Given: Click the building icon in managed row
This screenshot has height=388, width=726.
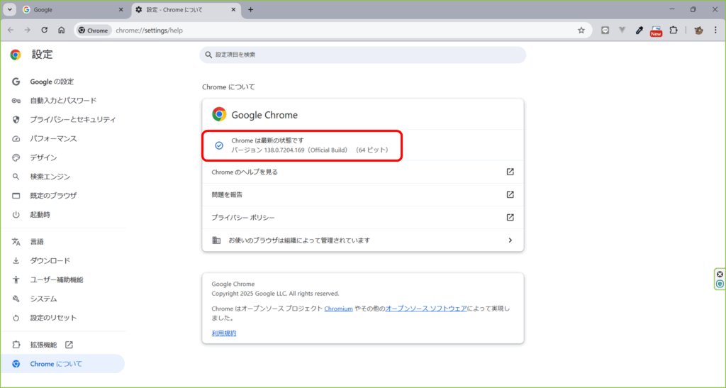Looking at the screenshot, I should click(216, 240).
